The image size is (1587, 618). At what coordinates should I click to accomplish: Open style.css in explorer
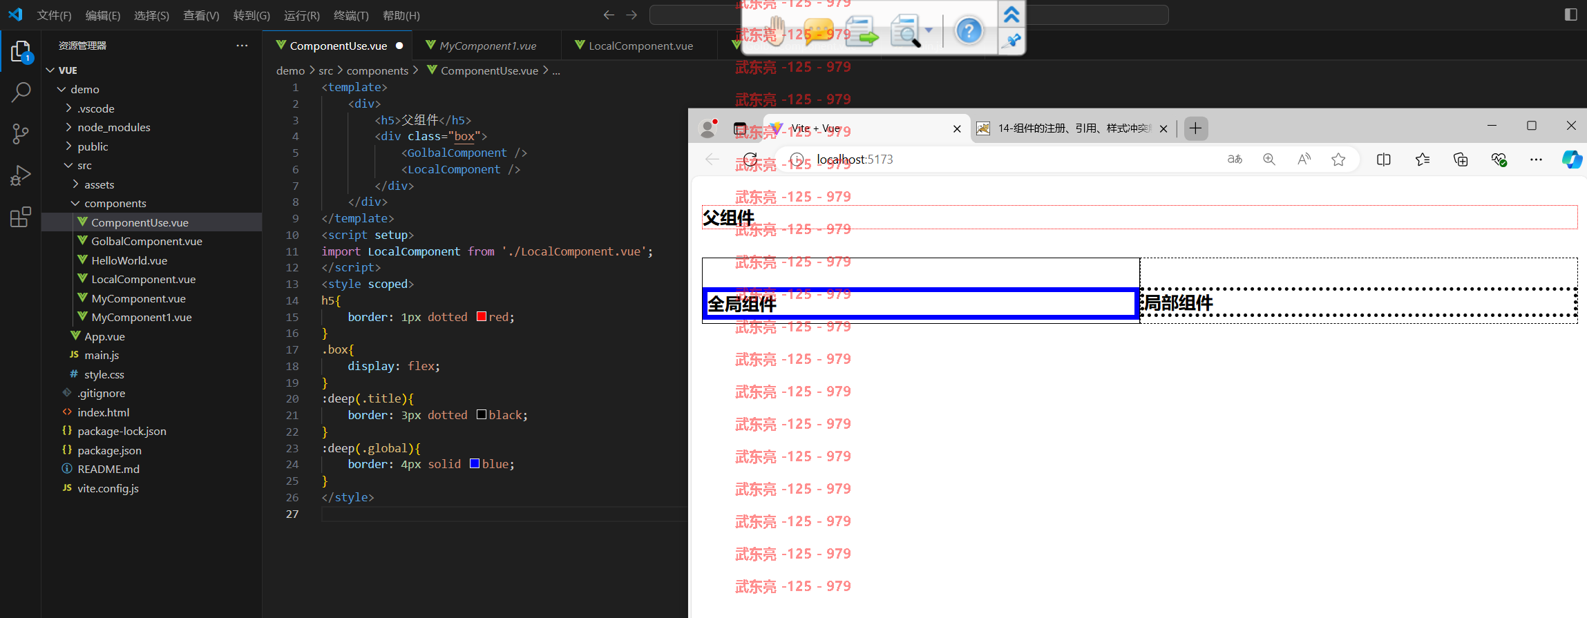point(104,374)
